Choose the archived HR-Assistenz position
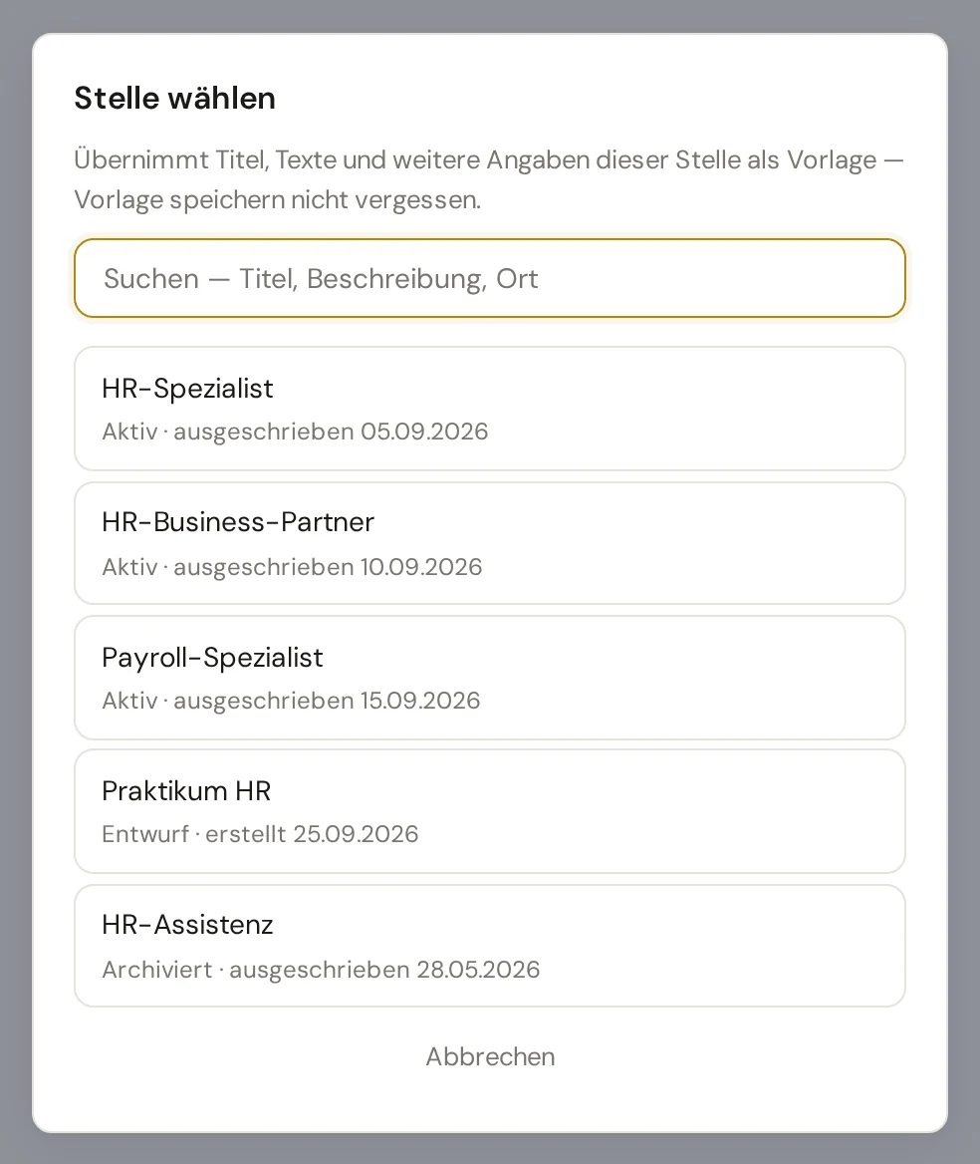This screenshot has height=1164, width=980. point(490,946)
